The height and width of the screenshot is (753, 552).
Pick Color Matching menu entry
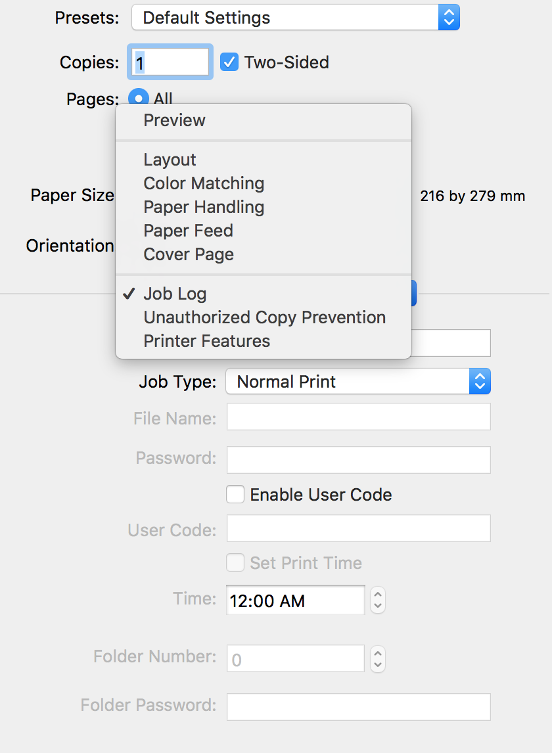pyautogui.click(x=204, y=183)
